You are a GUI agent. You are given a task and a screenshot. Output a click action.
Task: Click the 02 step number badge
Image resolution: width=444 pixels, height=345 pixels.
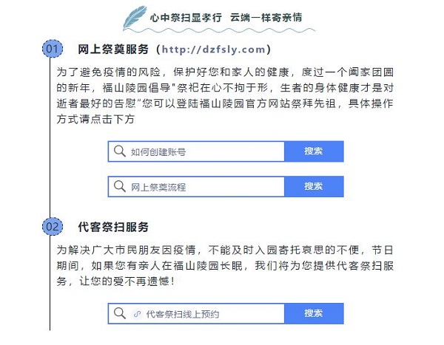click(x=53, y=227)
